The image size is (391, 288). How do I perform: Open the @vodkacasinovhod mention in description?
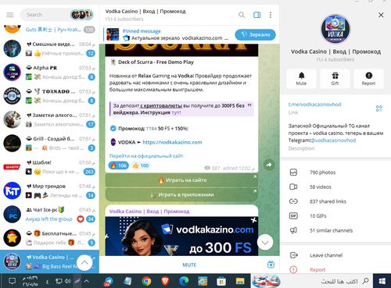point(333,140)
